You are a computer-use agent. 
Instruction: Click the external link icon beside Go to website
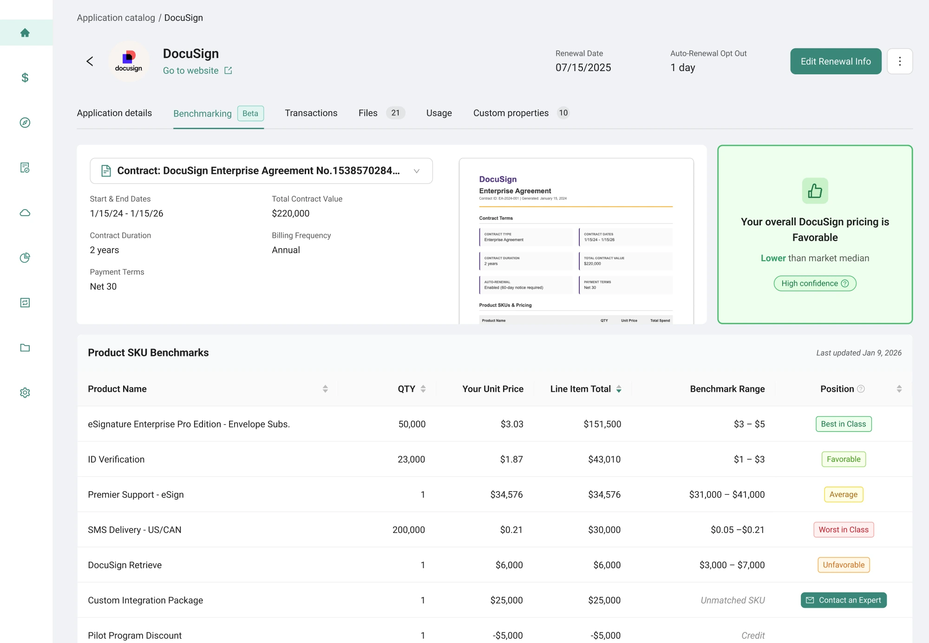(x=228, y=71)
